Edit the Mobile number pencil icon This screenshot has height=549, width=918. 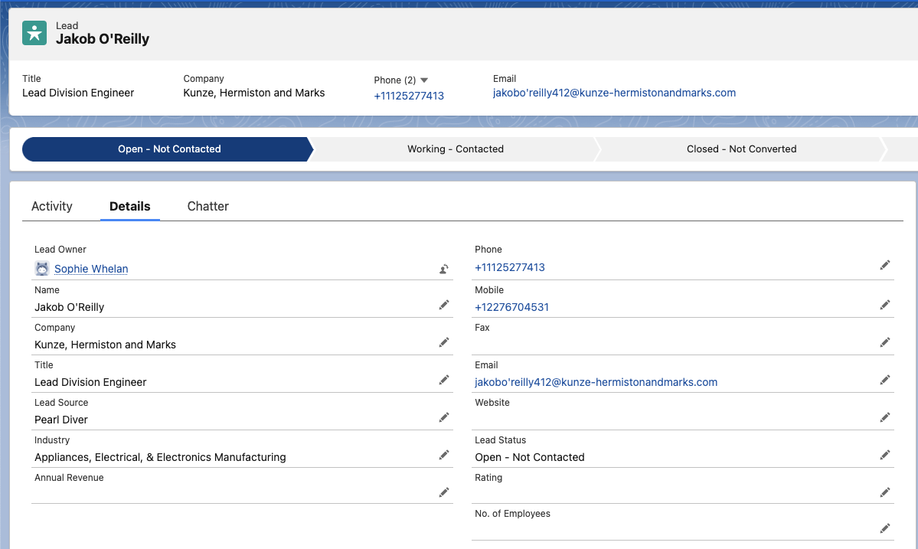point(884,305)
